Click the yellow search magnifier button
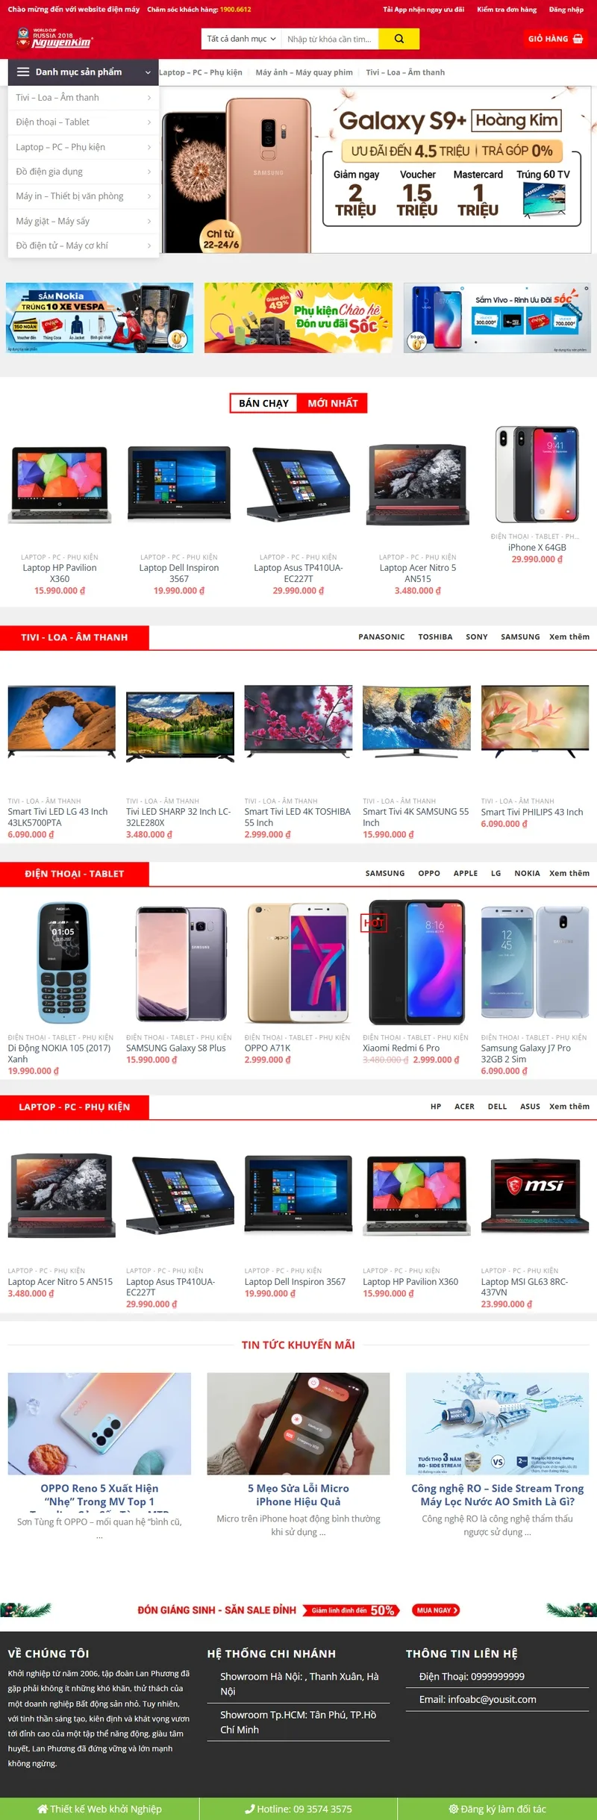 [x=398, y=39]
